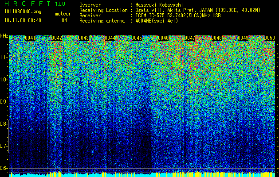Click the 0046 time marker
The width and height of the screenshot is (279, 177).
(163, 38)
